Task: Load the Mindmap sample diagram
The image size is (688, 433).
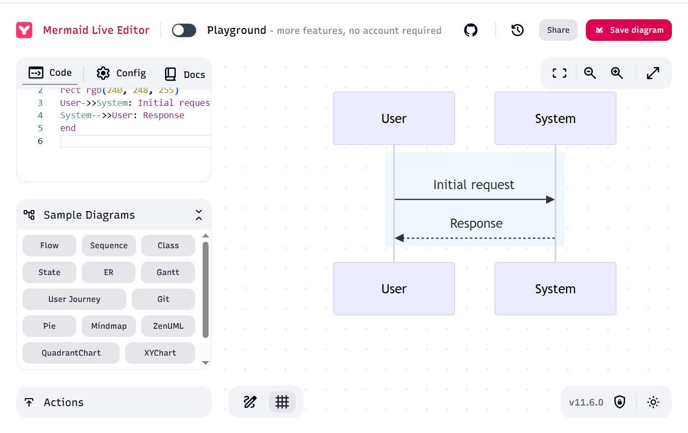Action: tap(109, 326)
